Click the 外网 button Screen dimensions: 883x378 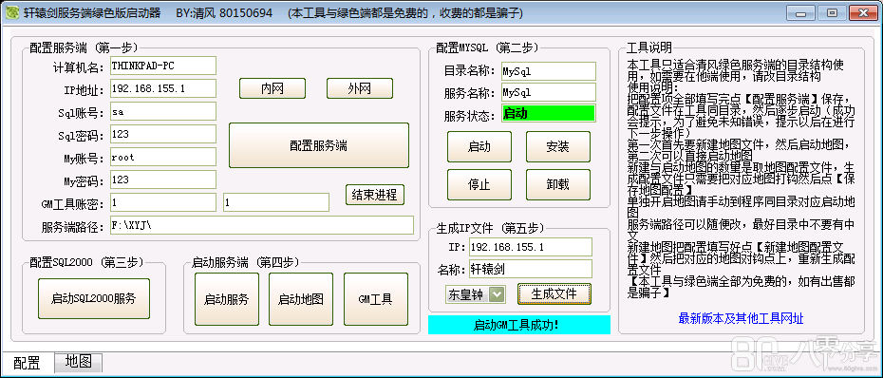click(360, 88)
